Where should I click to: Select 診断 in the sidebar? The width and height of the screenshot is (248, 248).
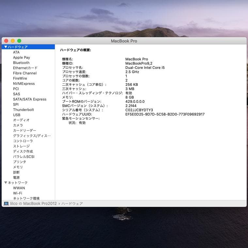coord(16,172)
